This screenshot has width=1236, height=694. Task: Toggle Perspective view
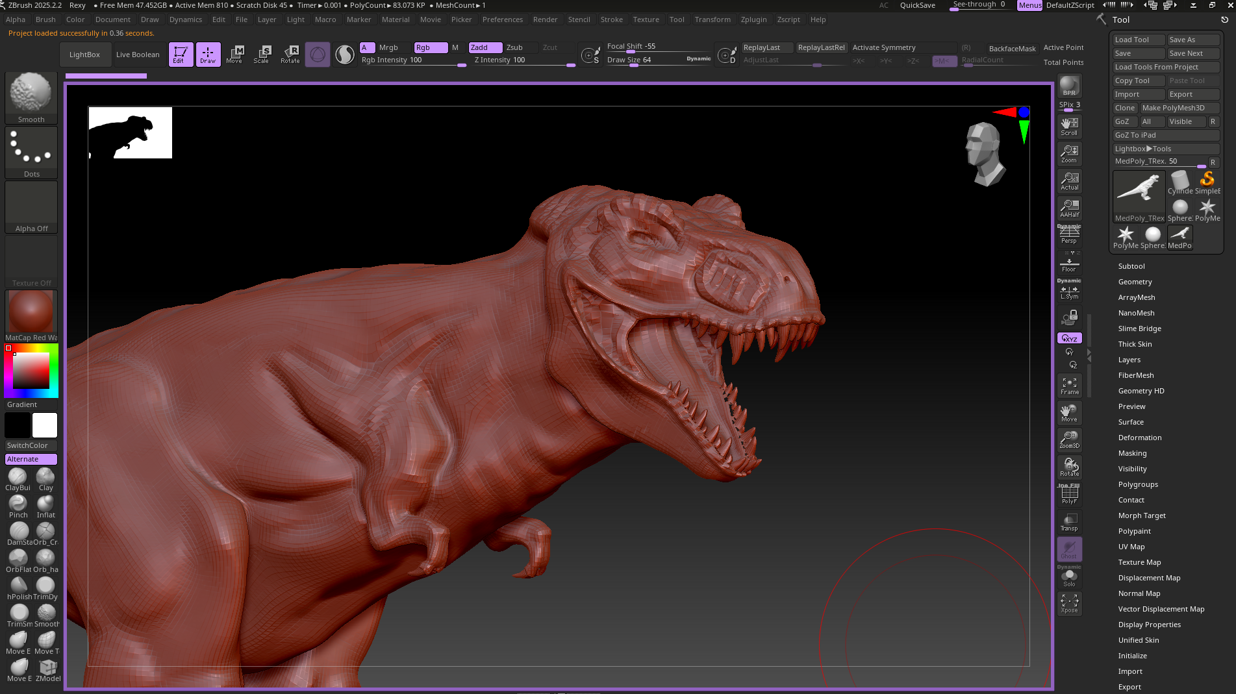pyautogui.click(x=1069, y=235)
